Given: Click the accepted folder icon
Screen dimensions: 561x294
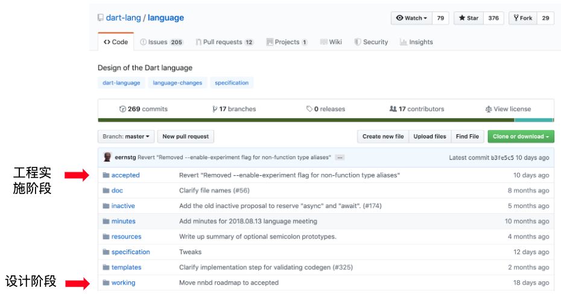Looking at the screenshot, I should click(106, 175).
